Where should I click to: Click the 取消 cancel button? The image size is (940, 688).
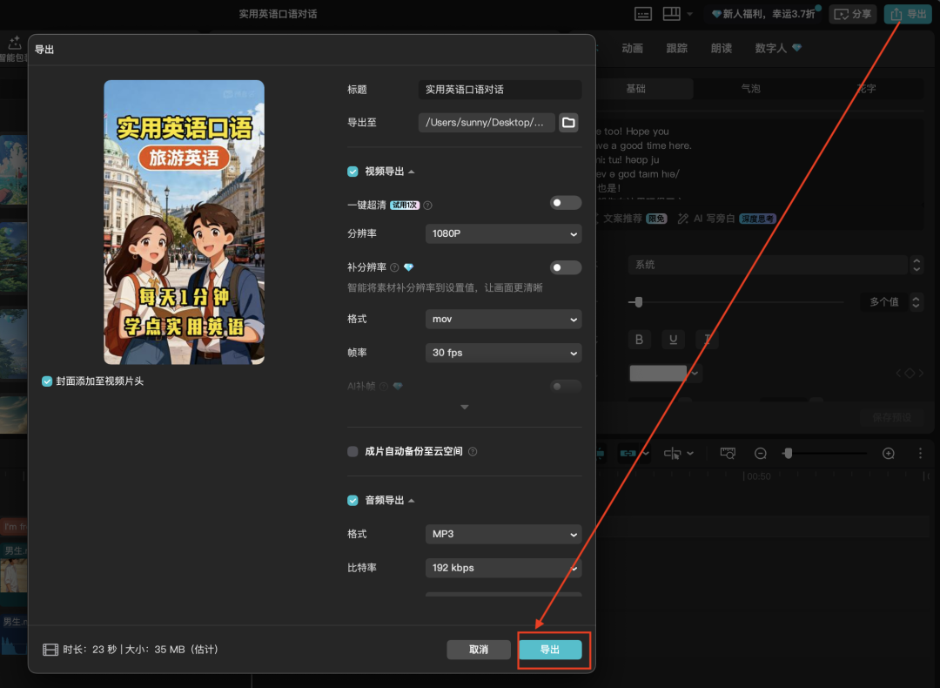479,649
